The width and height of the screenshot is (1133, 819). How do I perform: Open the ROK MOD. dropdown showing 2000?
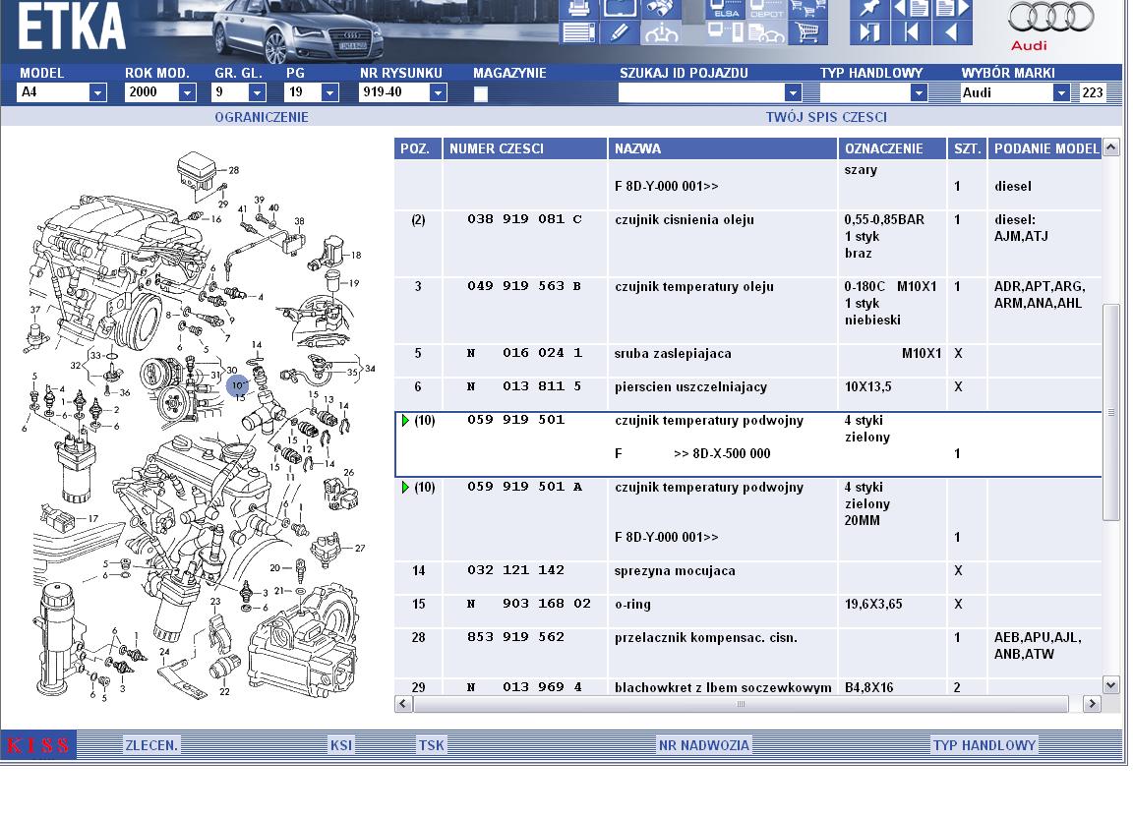[187, 92]
